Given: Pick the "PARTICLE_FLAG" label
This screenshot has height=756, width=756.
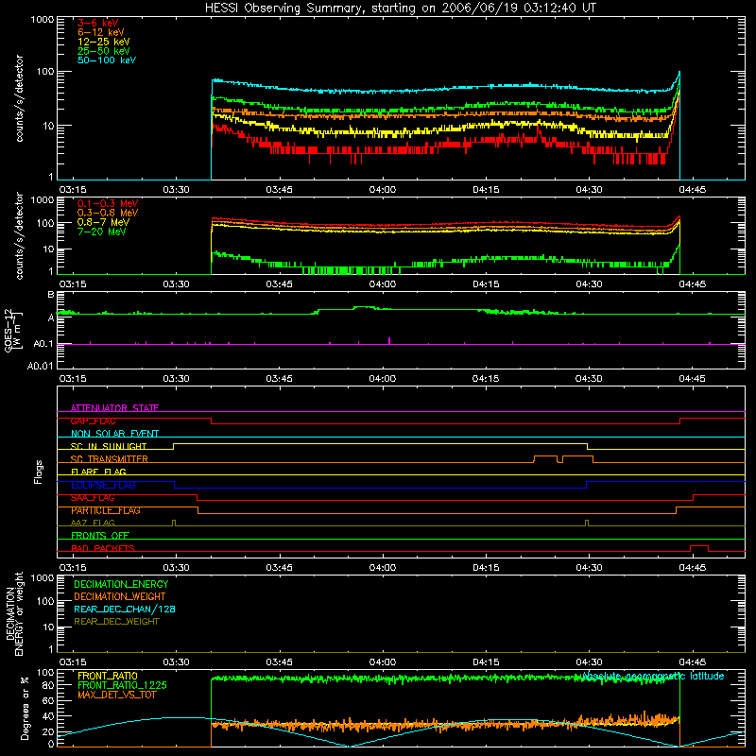Looking at the screenshot, I should coord(106,510).
